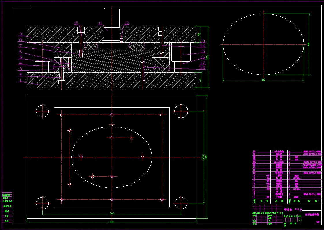
Task: Click leader label 8 of the section view
Action: coord(21,40)
